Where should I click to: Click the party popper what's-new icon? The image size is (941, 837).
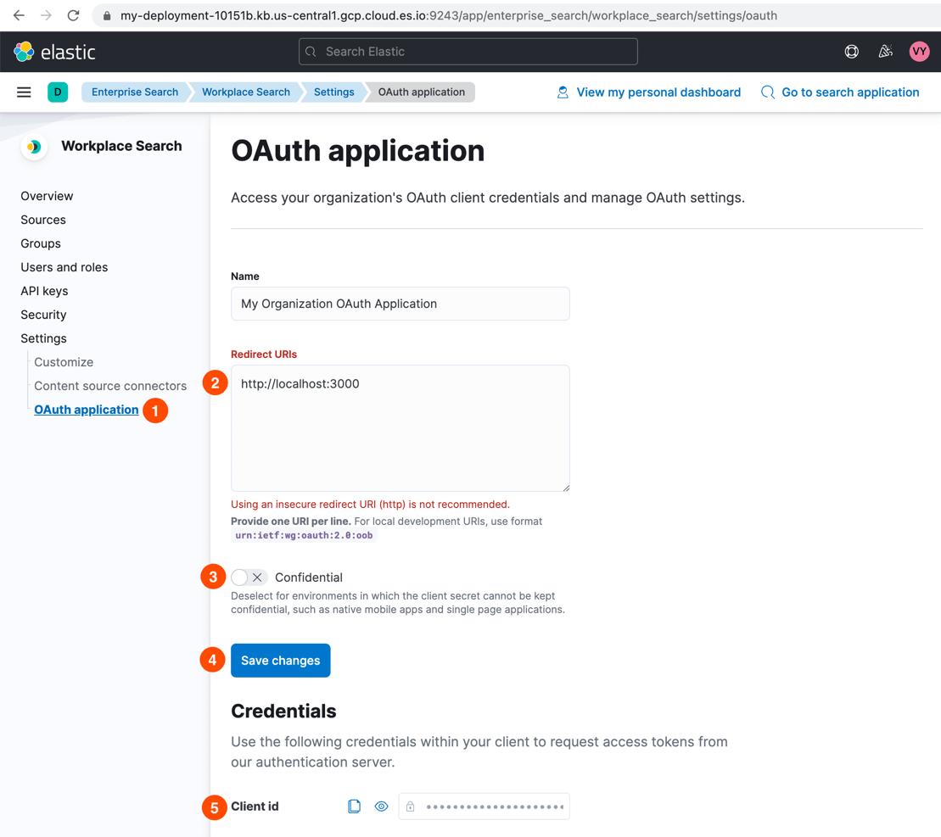pos(885,51)
